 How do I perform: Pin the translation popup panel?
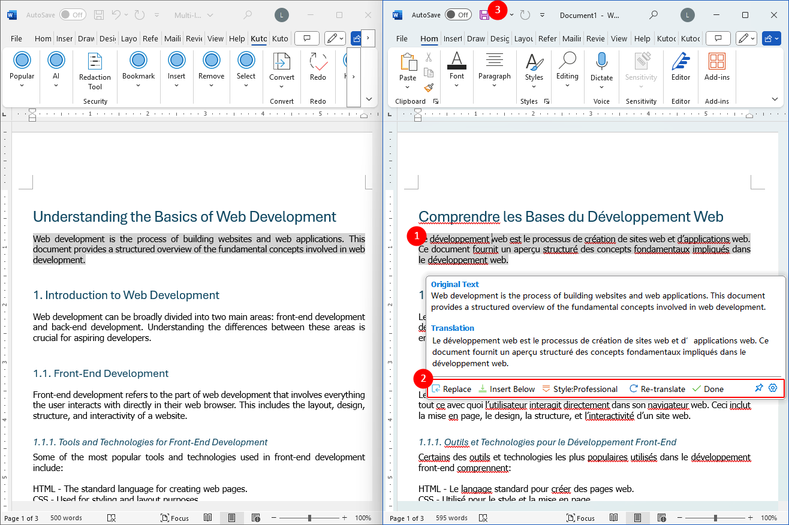click(x=759, y=388)
